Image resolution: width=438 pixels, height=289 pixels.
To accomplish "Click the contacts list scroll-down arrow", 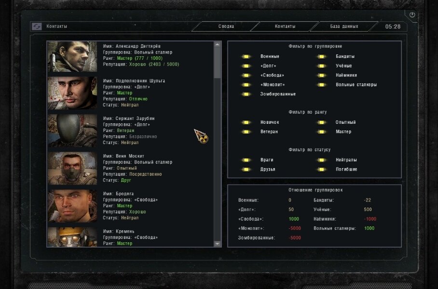I will pos(218,244).
